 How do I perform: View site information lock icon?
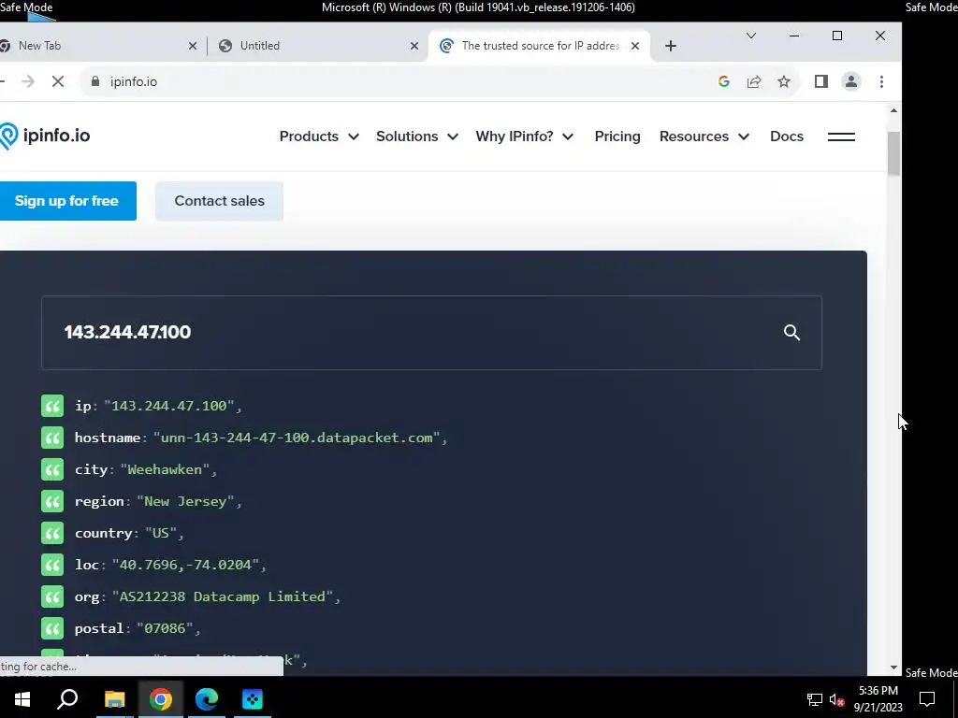click(95, 82)
